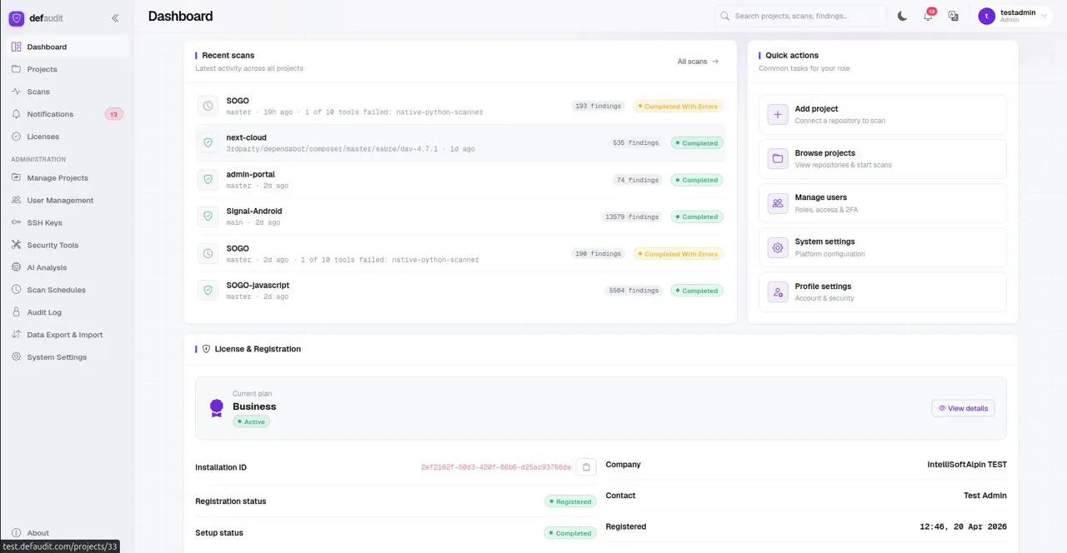
Task: Go to Projects in the sidebar
Action: coord(66,69)
